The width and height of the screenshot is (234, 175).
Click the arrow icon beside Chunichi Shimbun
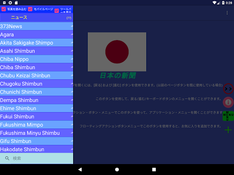pos(72,92)
